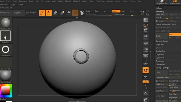Click the Close Holes button
The image size is (181, 102).
(175, 88)
